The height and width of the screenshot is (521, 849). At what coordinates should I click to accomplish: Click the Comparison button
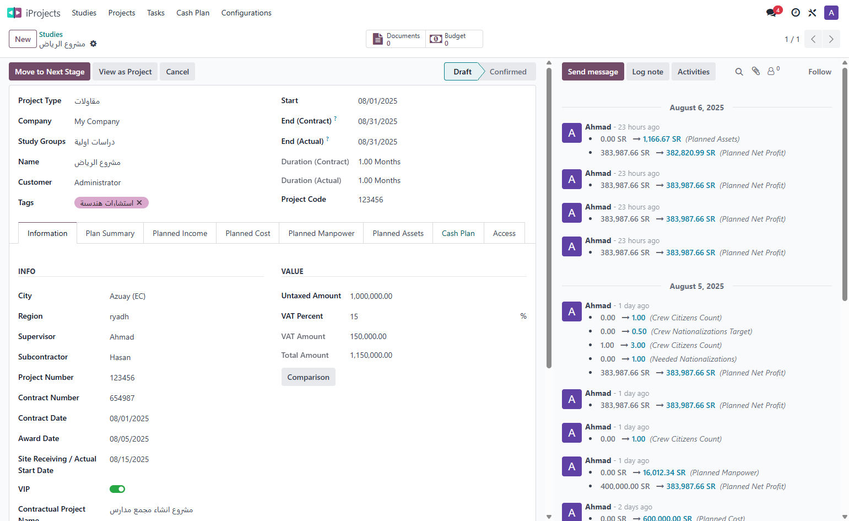(x=308, y=377)
